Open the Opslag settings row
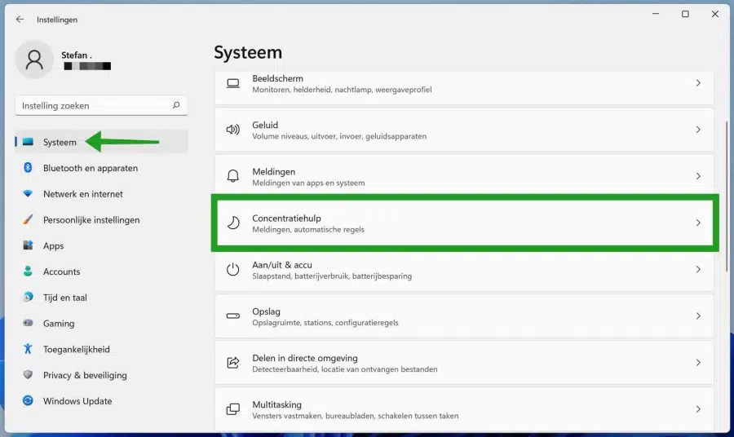The width and height of the screenshot is (734, 437). 464,316
